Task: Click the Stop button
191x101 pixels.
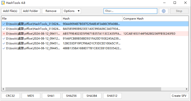Action: [x=179, y=11]
